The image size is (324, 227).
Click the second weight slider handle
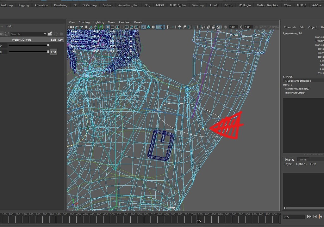pyautogui.click(x=47, y=51)
